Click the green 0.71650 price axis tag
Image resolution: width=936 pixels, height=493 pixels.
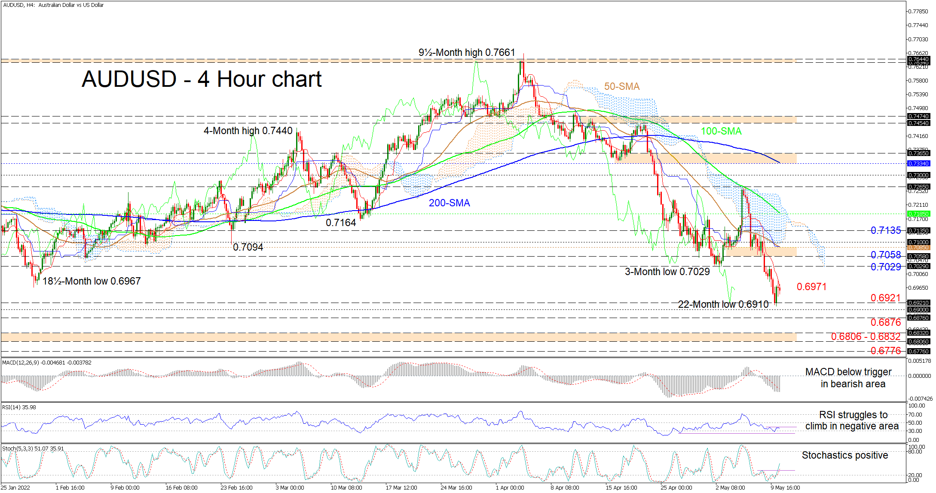[x=918, y=214]
